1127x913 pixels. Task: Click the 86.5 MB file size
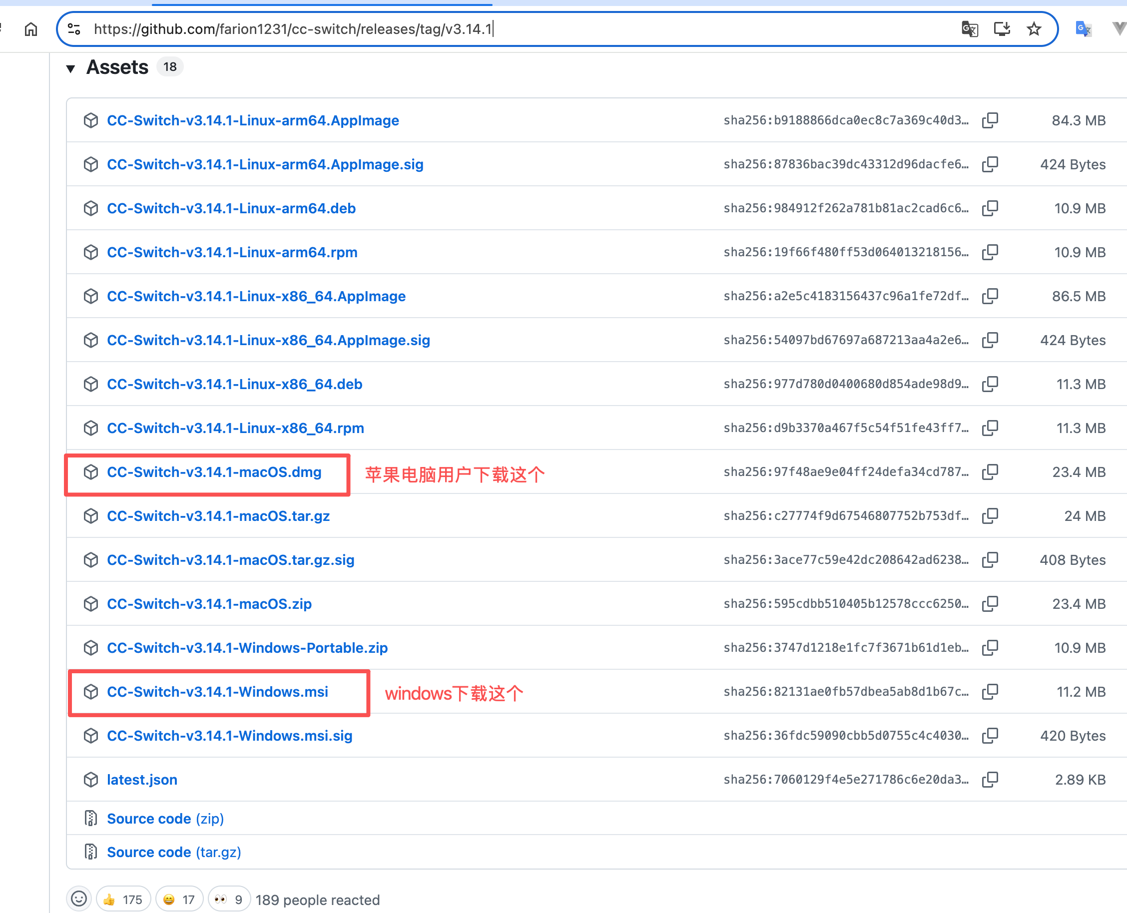click(1078, 296)
